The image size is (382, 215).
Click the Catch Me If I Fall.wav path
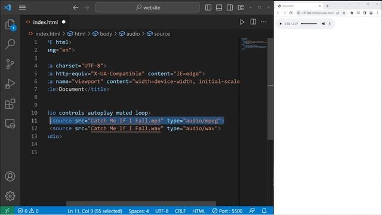125,128
